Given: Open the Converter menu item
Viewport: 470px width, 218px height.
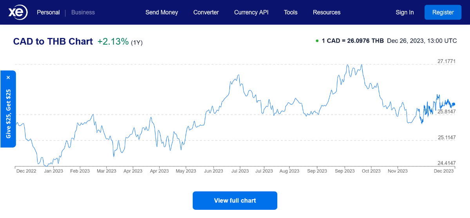Looking at the screenshot, I should [x=206, y=13].
